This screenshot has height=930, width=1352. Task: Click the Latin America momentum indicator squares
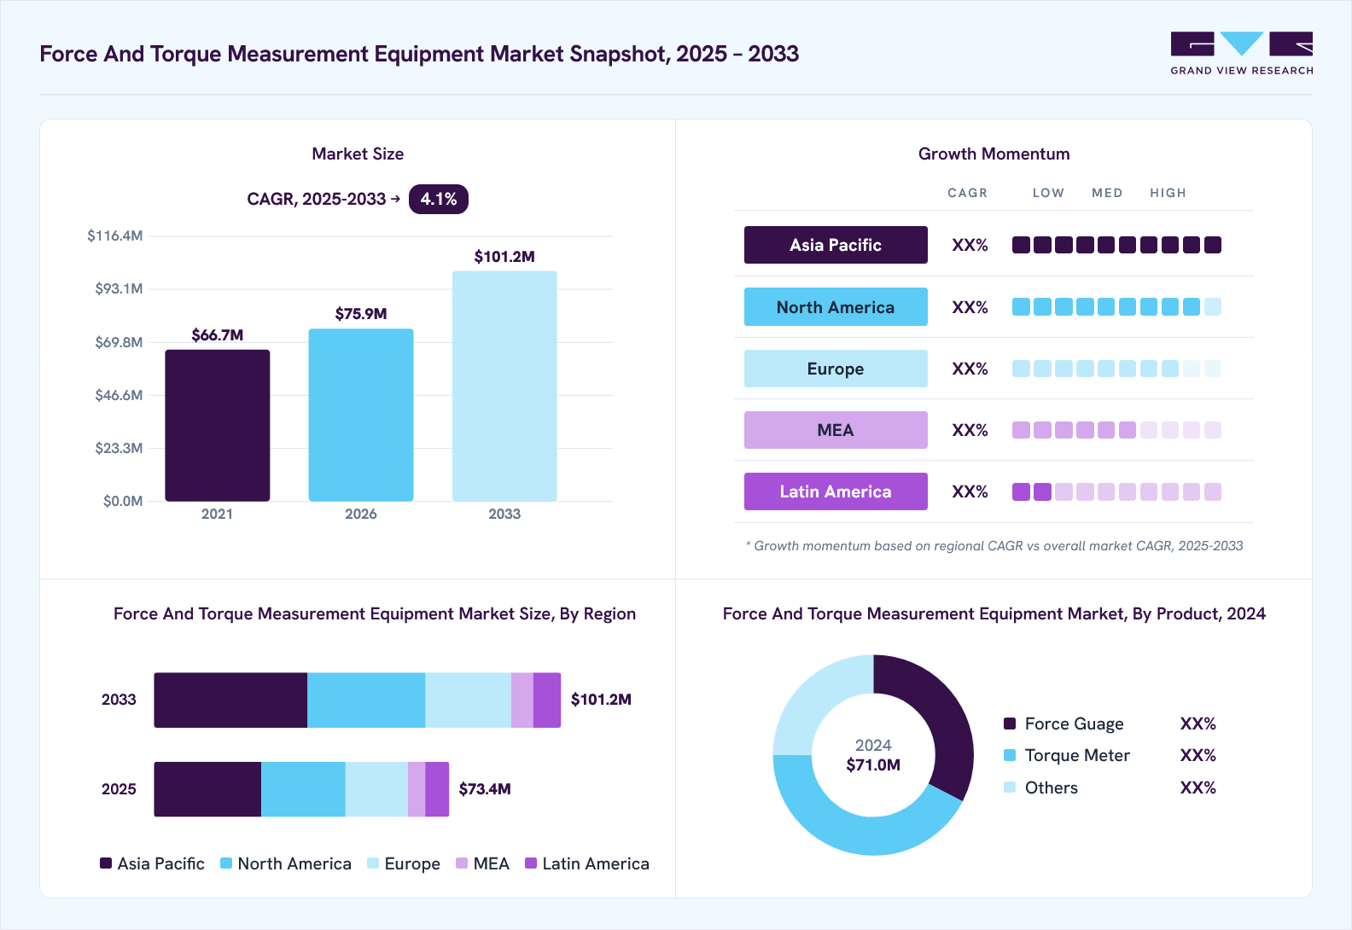(1116, 491)
